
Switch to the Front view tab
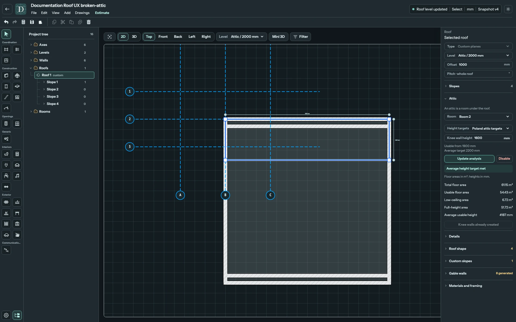tap(163, 37)
